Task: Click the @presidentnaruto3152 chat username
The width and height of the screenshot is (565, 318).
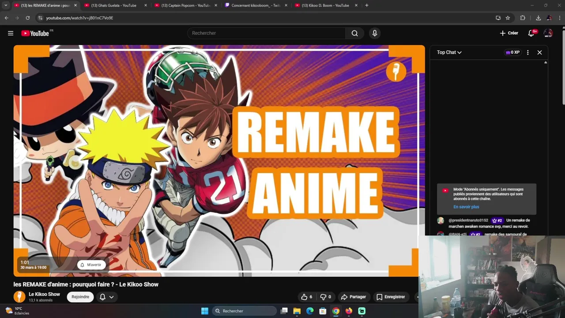Action: point(468,220)
